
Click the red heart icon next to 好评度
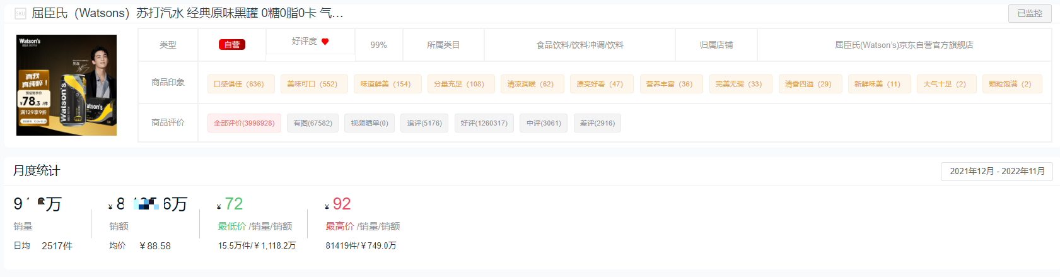[x=325, y=42]
